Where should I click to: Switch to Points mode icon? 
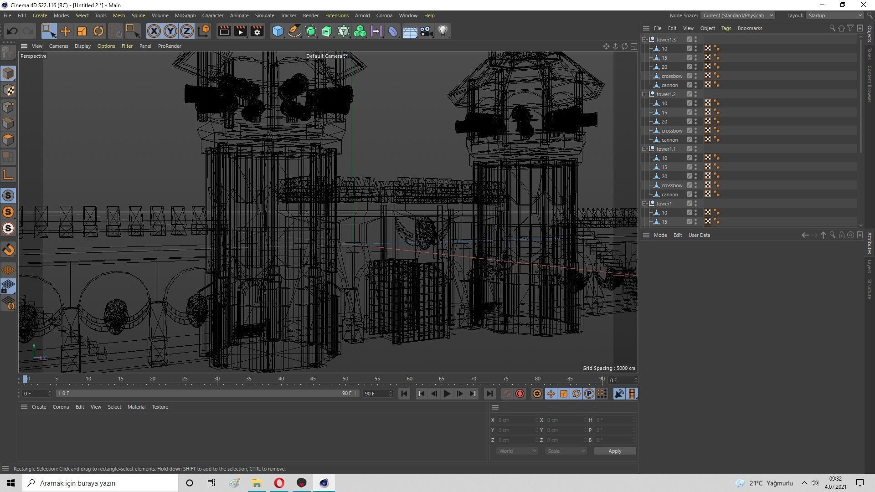[8, 107]
